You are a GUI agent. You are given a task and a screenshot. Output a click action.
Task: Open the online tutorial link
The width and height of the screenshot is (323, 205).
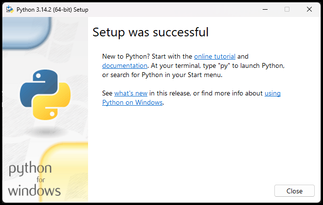[x=215, y=56]
